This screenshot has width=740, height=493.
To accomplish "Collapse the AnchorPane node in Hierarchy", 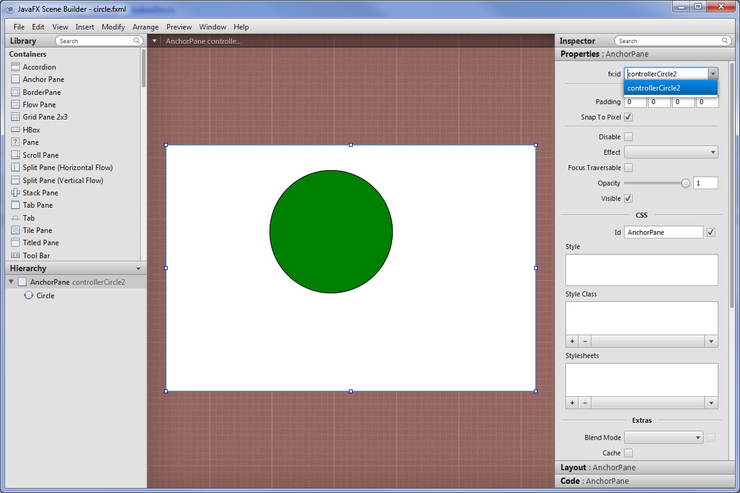I will (11, 282).
